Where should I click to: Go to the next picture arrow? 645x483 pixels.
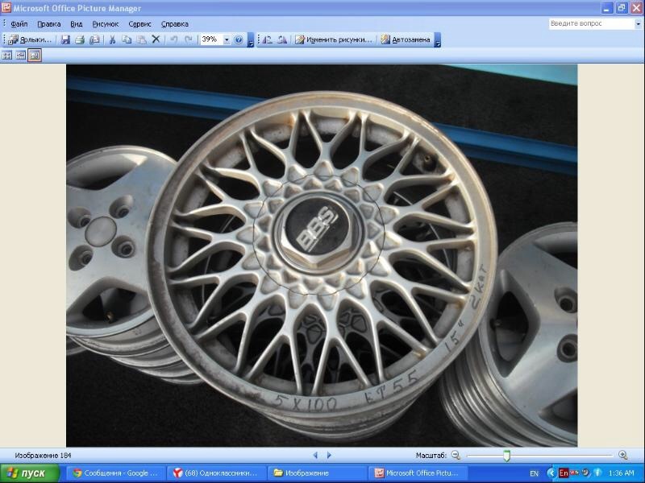click(329, 455)
